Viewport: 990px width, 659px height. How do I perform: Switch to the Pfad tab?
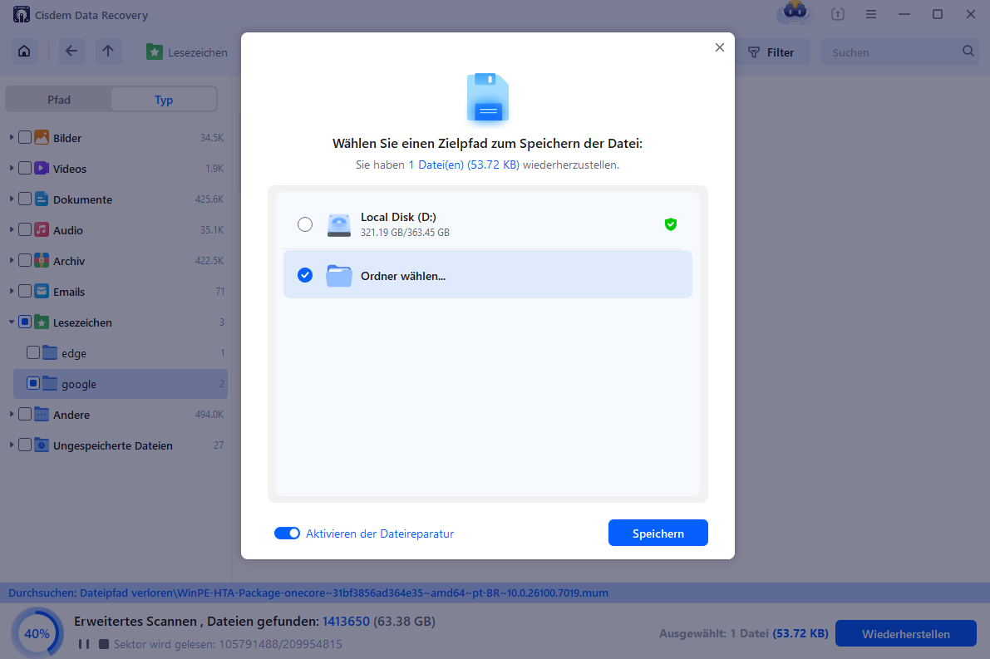pyautogui.click(x=58, y=99)
